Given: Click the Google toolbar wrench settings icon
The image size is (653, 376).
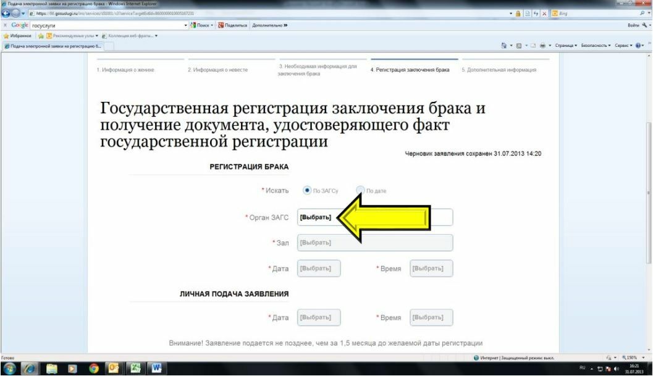Looking at the screenshot, I should [x=645, y=25].
